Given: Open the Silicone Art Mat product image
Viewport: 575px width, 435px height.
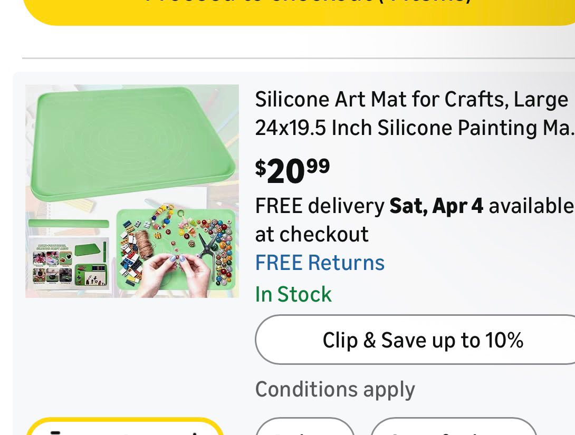Looking at the screenshot, I should coord(132,191).
